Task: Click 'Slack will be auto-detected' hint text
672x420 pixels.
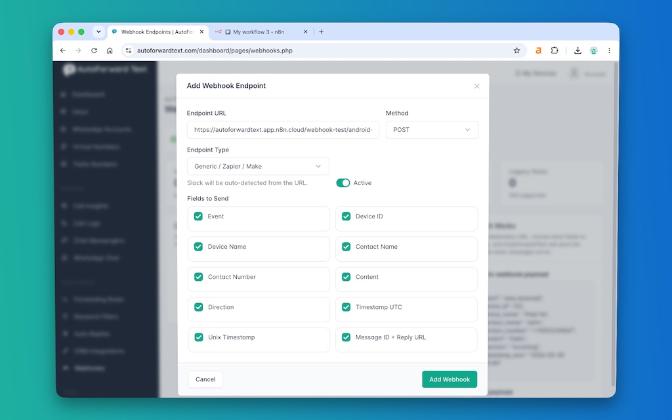Action: click(247, 183)
